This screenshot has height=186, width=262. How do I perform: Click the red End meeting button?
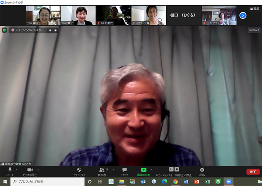tap(253, 172)
